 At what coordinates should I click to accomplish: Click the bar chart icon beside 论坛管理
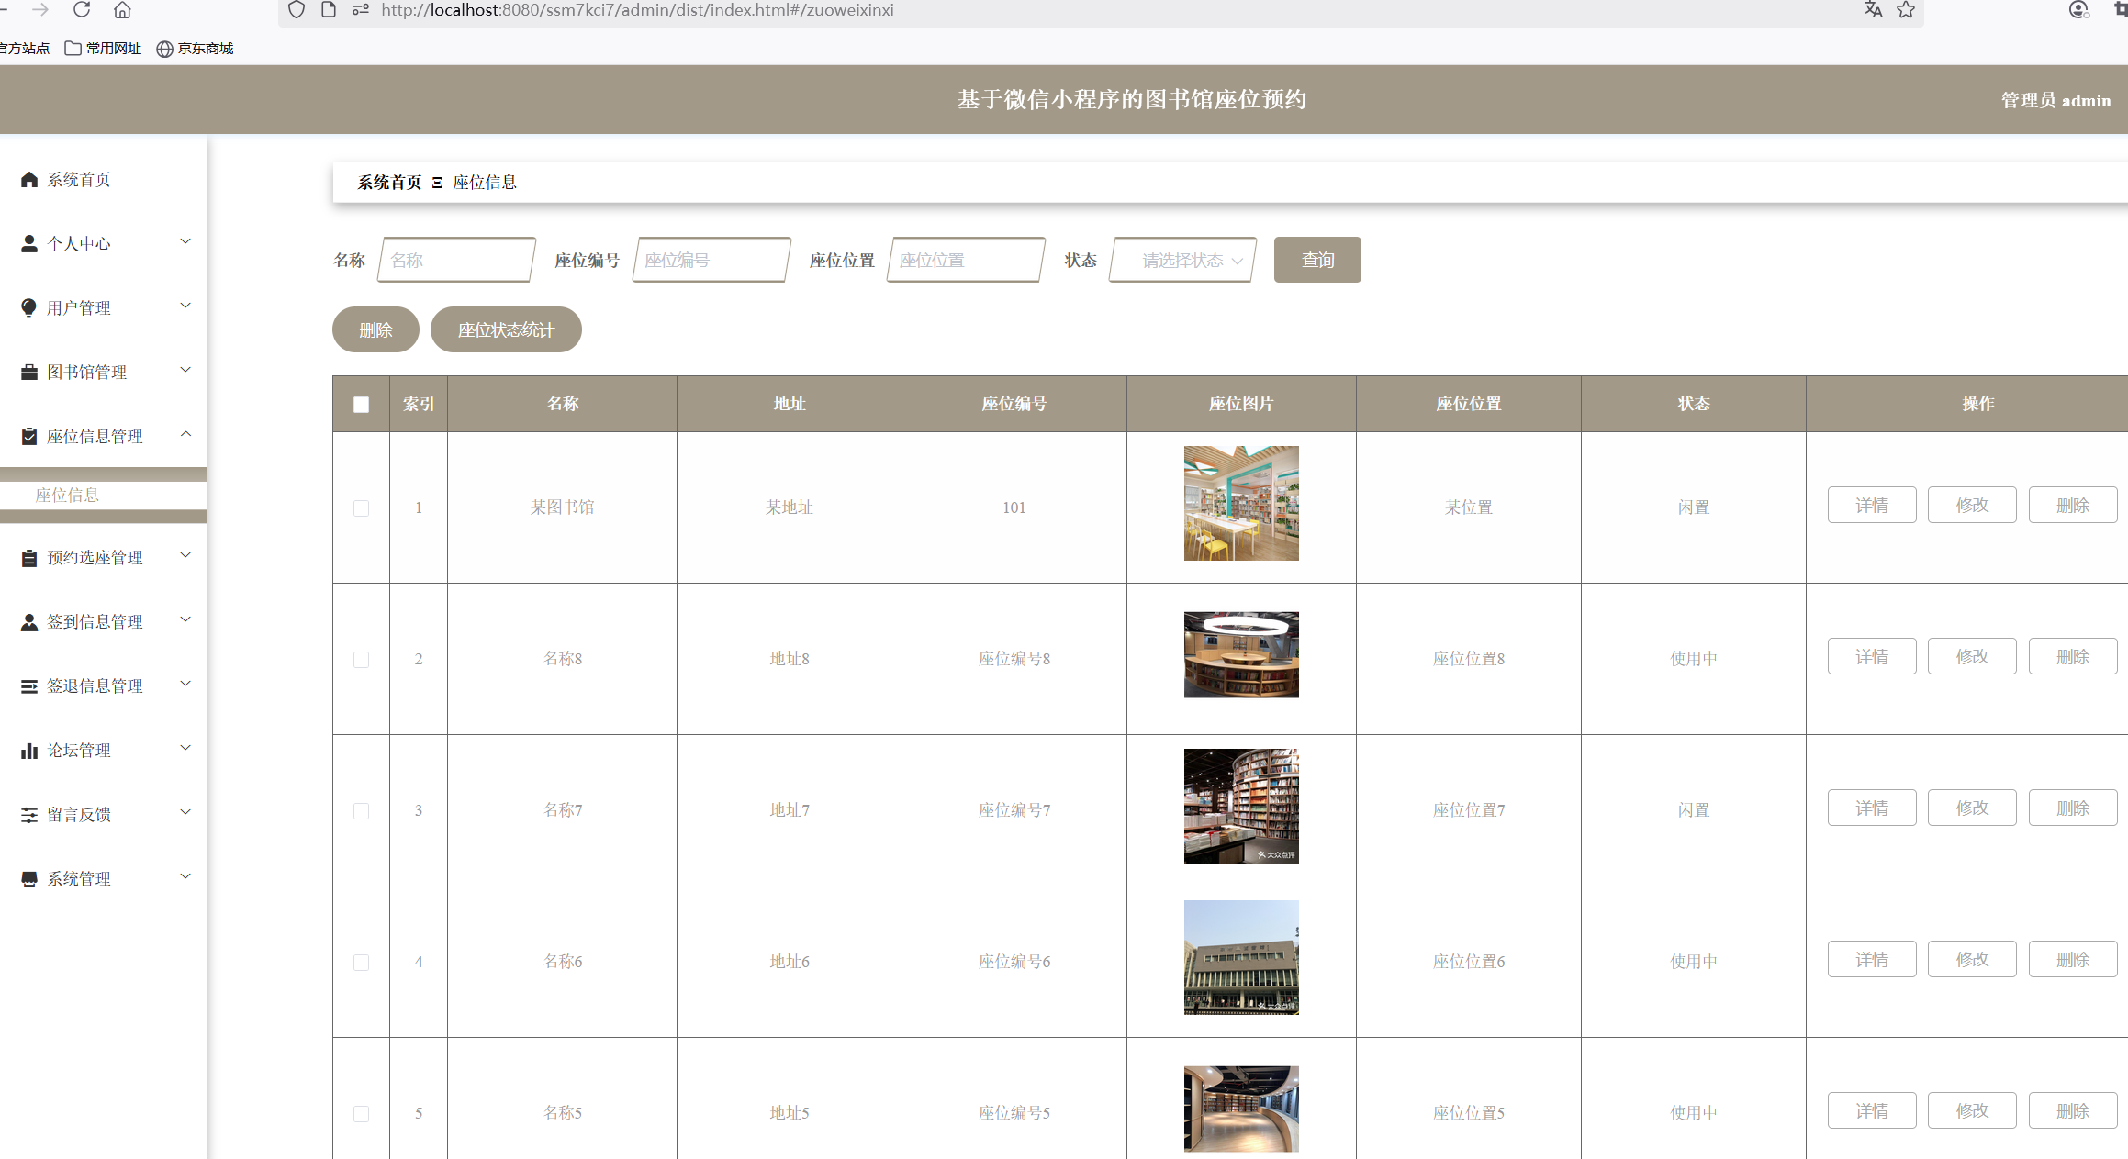point(29,751)
